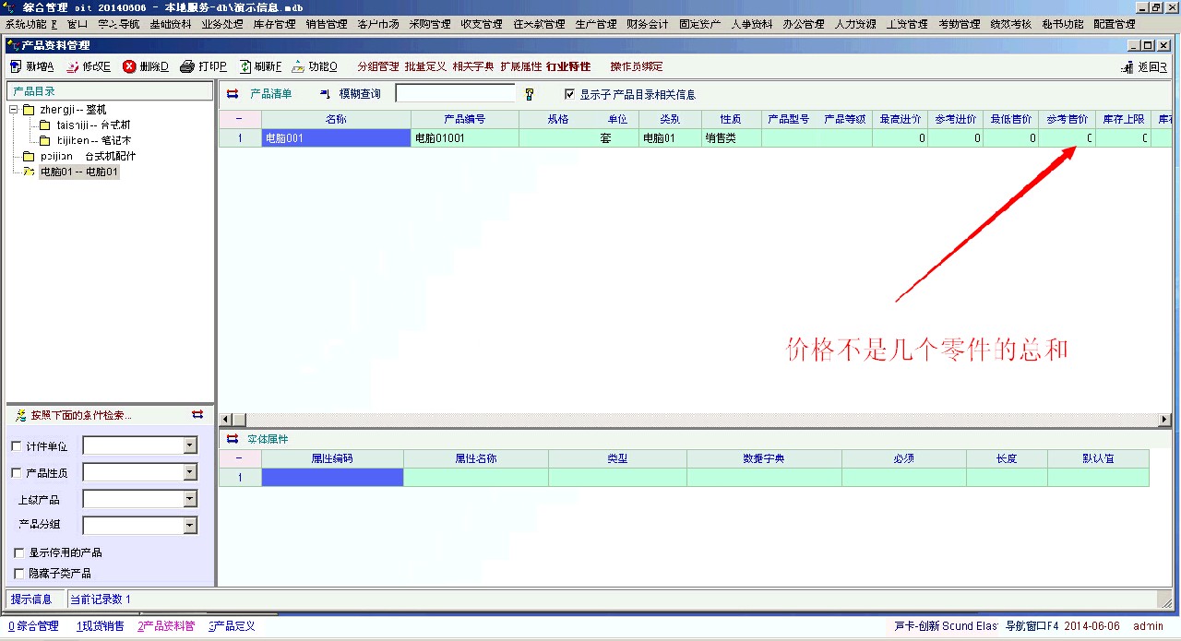
Task: Click the 操作员绑定 link
Action: [636, 66]
